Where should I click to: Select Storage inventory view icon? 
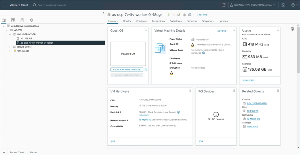pyautogui.click(x=22, y=20)
